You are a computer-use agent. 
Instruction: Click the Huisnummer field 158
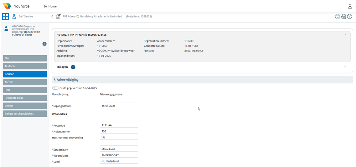click(119, 131)
